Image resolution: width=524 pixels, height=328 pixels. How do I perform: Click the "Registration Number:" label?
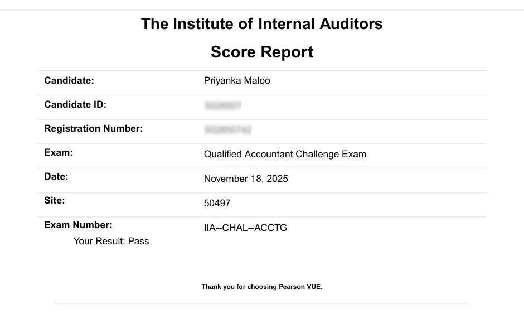(94, 129)
